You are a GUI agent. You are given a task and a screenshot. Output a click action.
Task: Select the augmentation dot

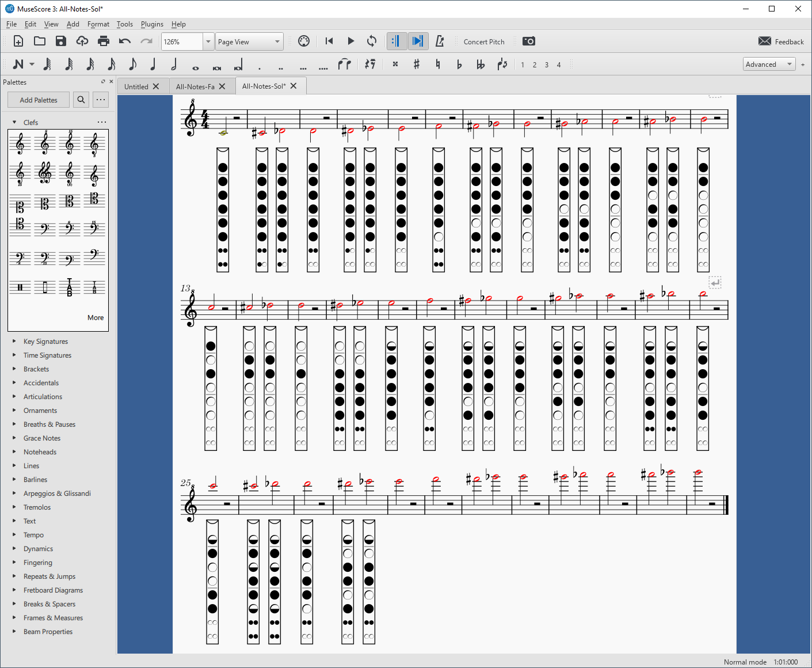(260, 68)
